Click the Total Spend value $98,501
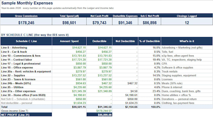The width and height of the screenshot is (213, 117). (69, 23)
